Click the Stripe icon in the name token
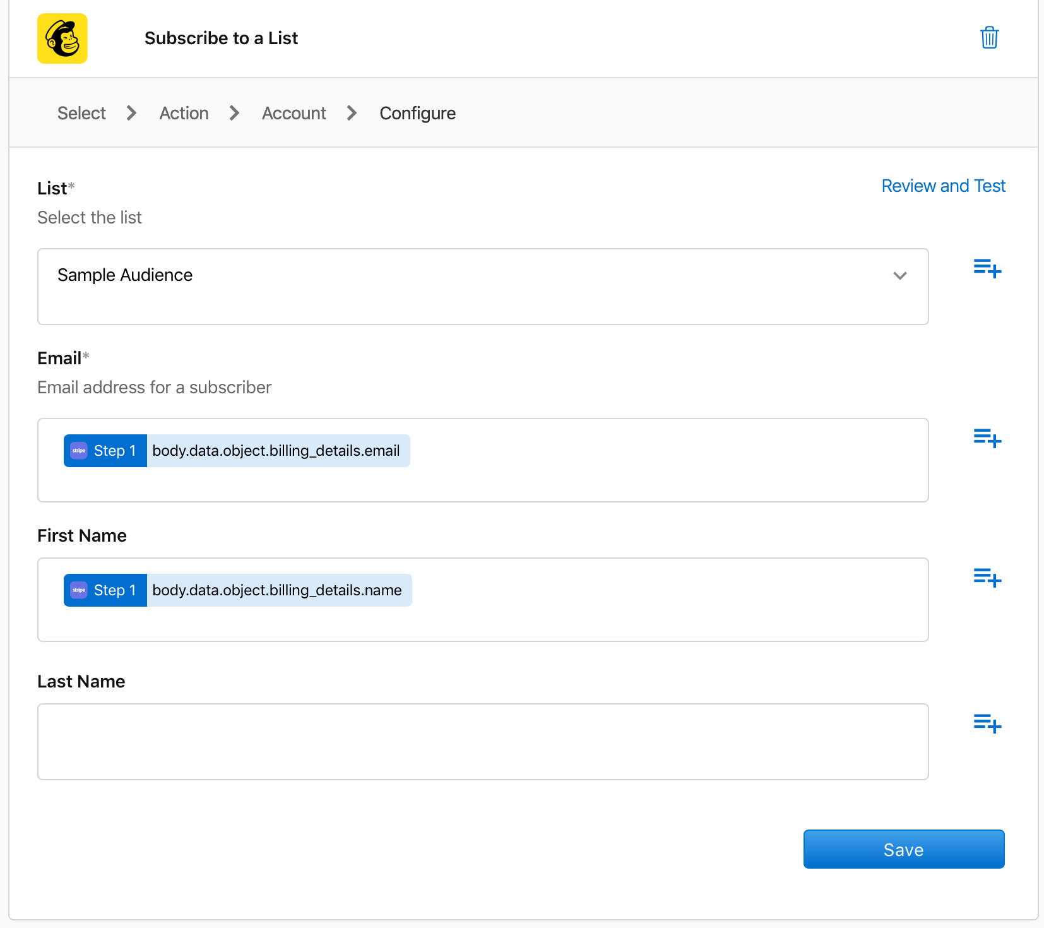Image resolution: width=1044 pixels, height=928 pixels. pos(79,590)
